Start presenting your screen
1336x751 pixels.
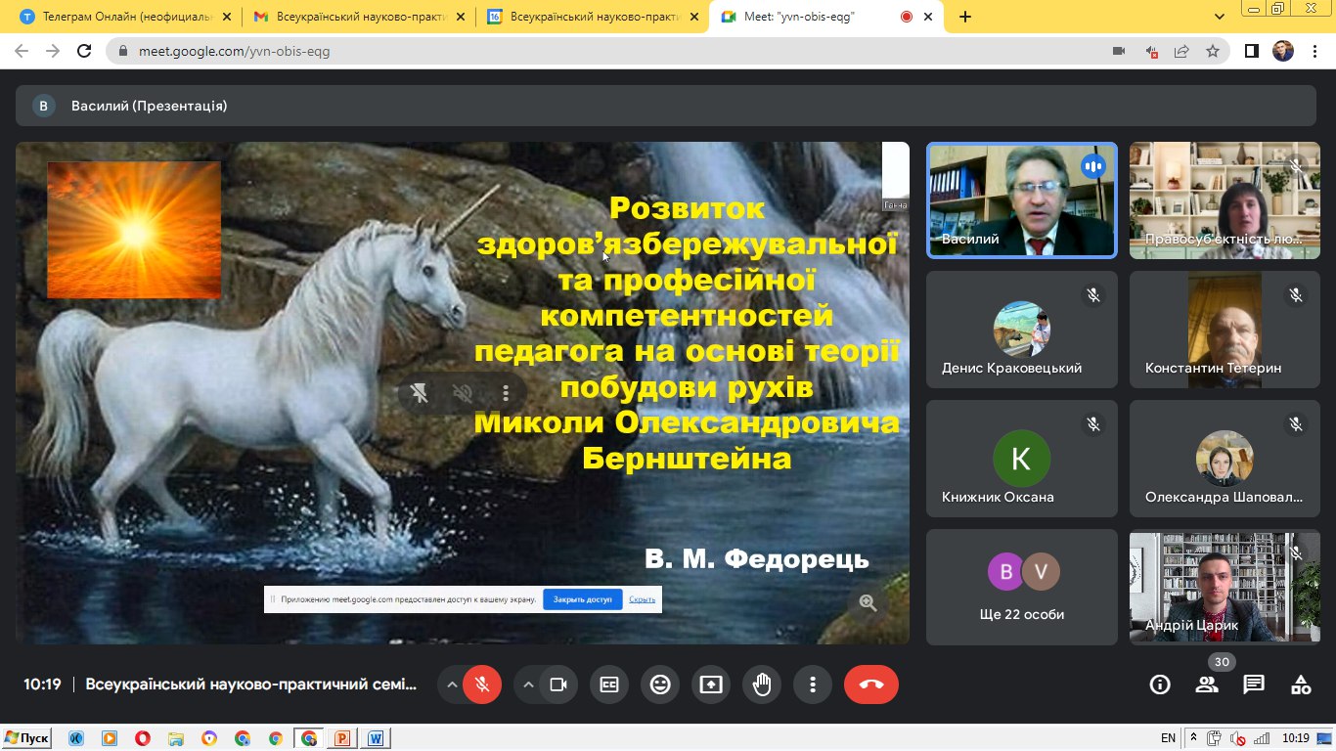coord(711,685)
